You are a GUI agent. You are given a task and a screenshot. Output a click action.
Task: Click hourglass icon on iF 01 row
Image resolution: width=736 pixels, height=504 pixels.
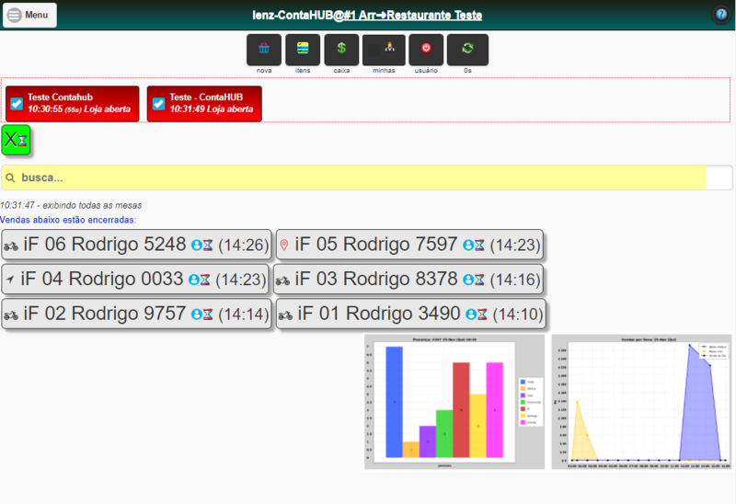tap(482, 315)
